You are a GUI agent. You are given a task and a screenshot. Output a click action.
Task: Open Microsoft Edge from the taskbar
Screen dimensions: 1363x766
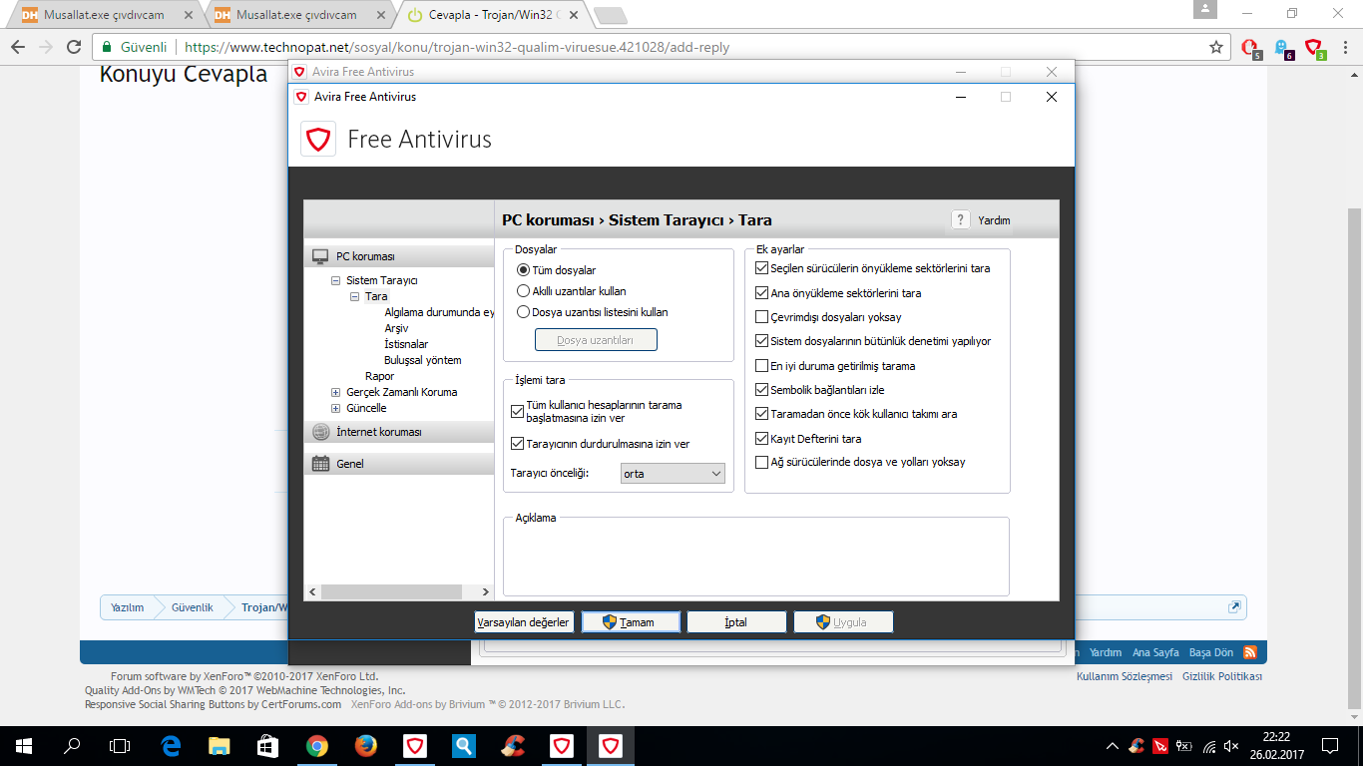(171, 745)
